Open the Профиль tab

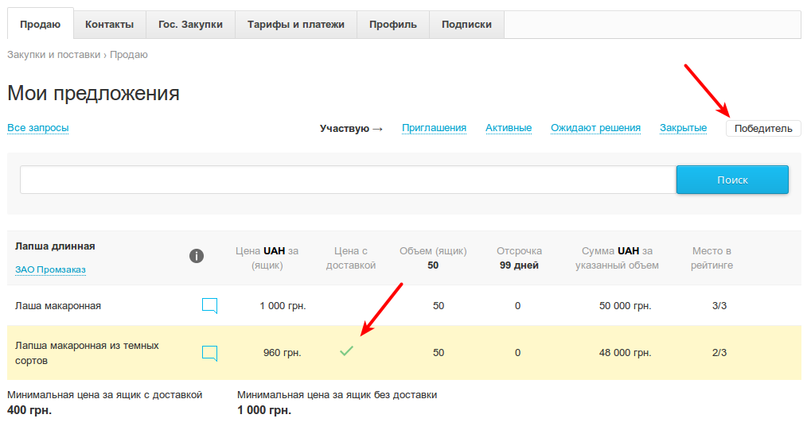tap(393, 25)
